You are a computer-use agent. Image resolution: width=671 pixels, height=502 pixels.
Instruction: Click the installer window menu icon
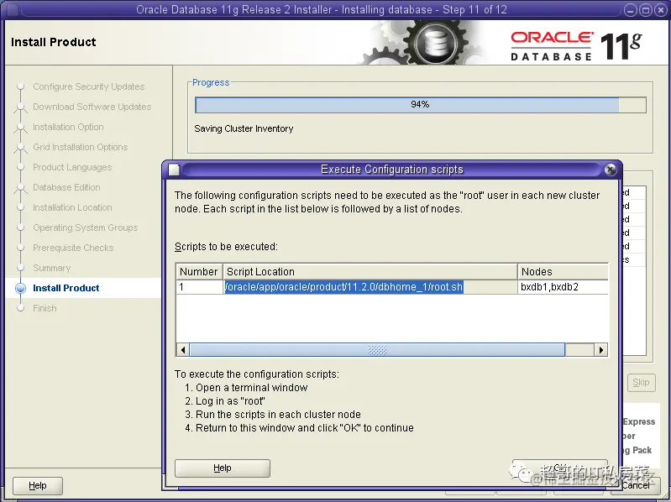(13, 9)
